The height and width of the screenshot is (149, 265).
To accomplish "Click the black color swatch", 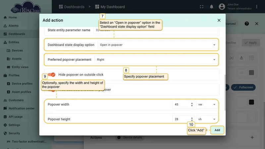I will pos(251,102).
